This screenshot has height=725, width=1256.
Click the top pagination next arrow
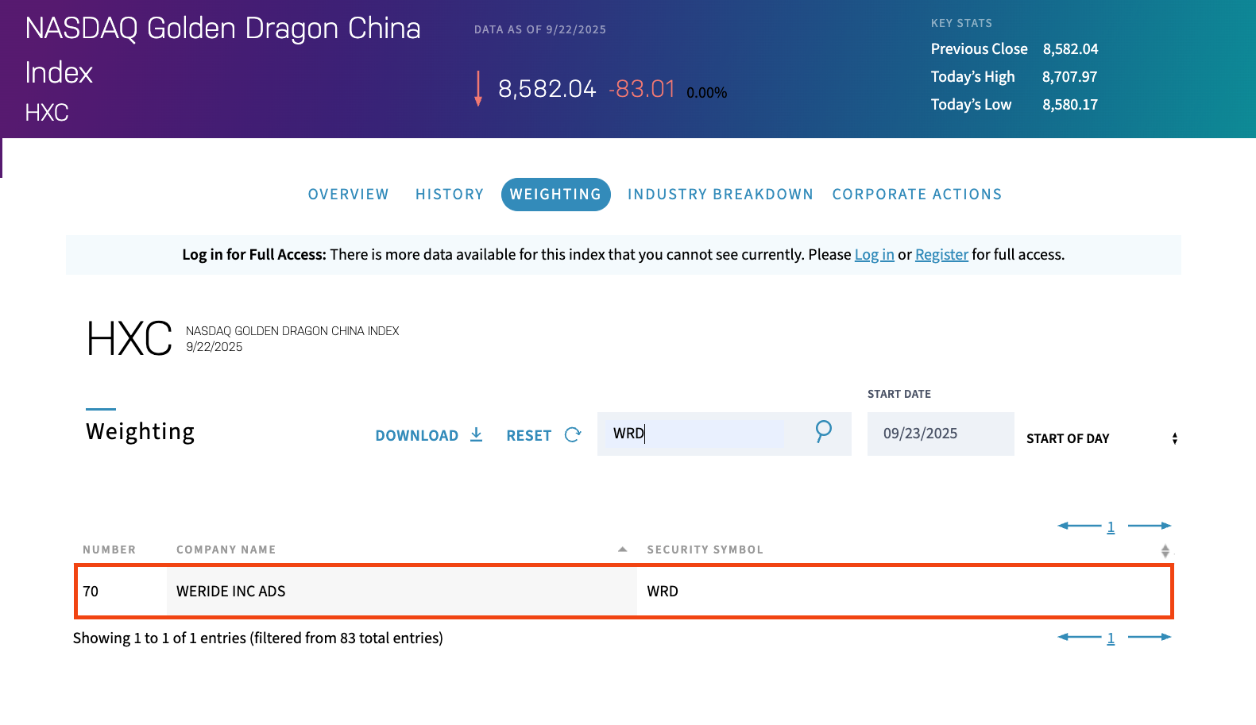[x=1150, y=526]
